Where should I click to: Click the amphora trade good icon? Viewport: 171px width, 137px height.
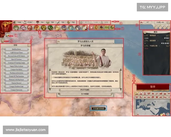tap(96, 27)
